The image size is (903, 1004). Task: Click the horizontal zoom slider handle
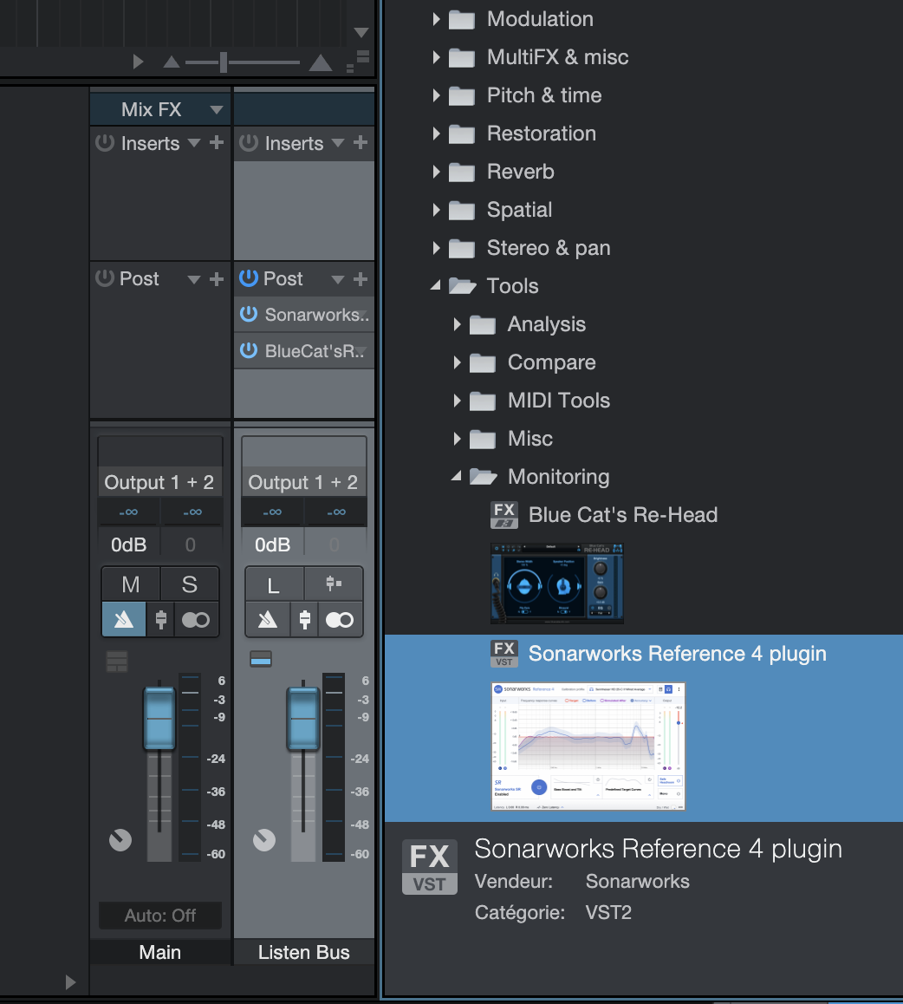[x=224, y=62]
